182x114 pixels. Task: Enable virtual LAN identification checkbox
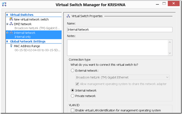pyautogui.click(x=73, y=110)
